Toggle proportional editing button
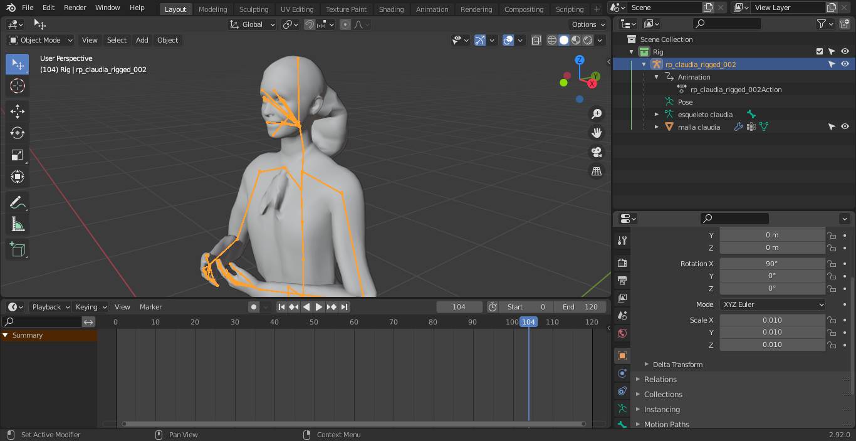Viewport: 856px width, 441px height. 345,24
